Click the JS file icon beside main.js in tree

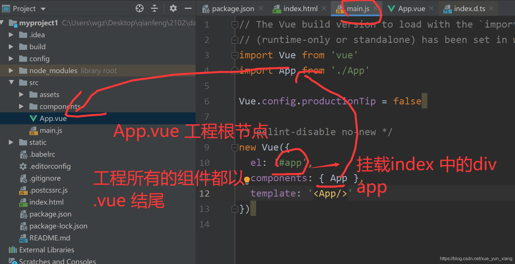[33, 130]
